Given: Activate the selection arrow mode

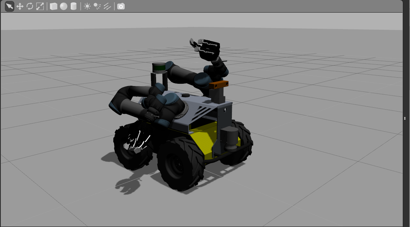Looking at the screenshot, I should (9, 6).
